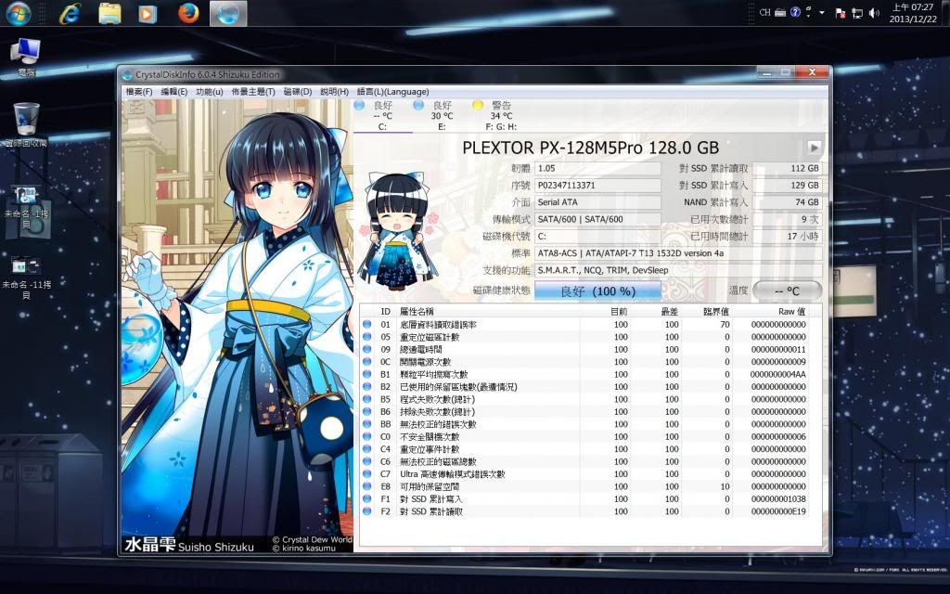
Task: Open the 佈景主題(T) theme menu
Action: coord(252,92)
